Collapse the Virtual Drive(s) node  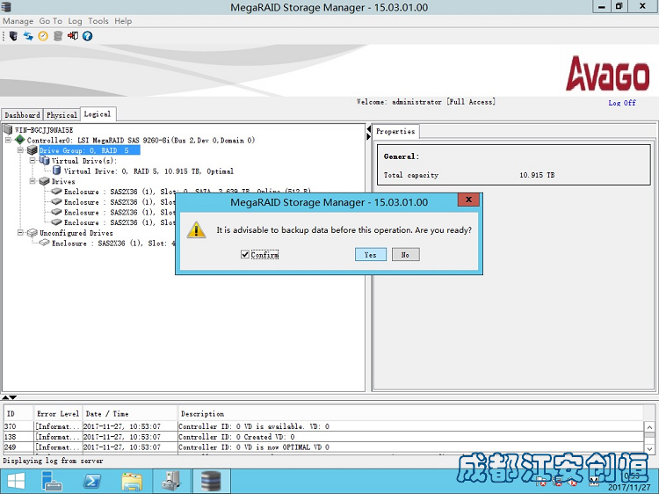(x=33, y=161)
